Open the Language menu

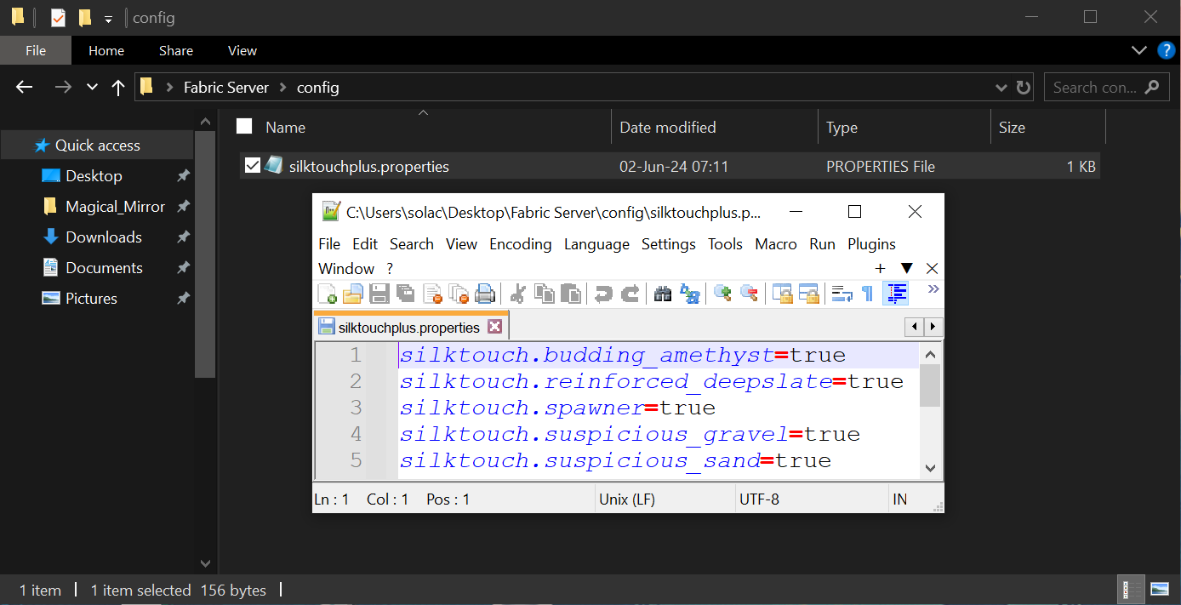pyautogui.click(x=596, y=244)
